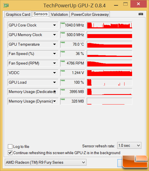Click the MAX indicator on GPU Core Clock
Screen dimensions: 149x171
(63, 23)
